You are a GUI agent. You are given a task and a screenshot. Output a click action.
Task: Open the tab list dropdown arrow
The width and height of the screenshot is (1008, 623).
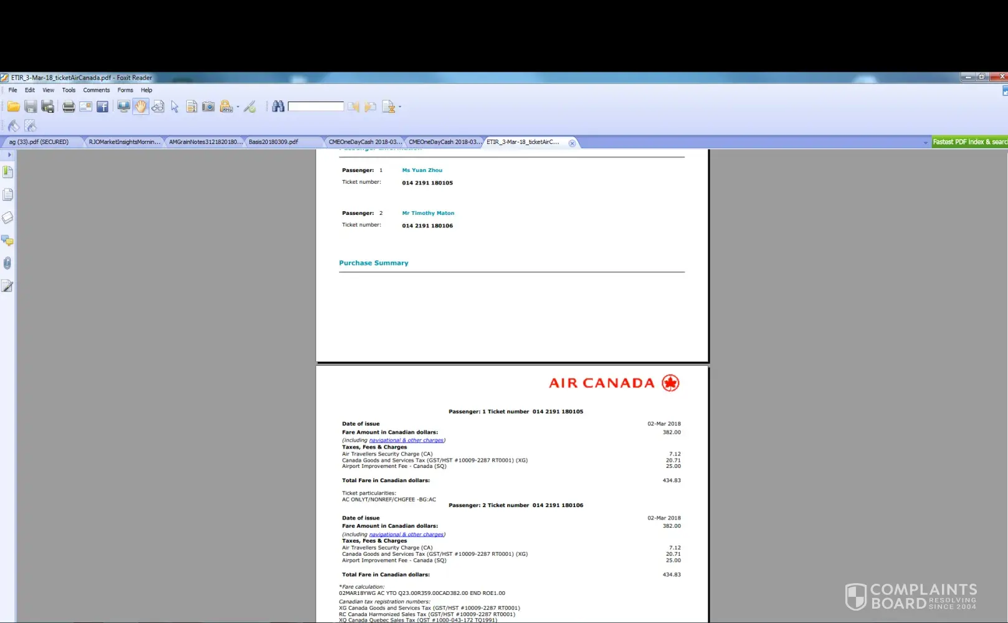[x=925, y=143]
